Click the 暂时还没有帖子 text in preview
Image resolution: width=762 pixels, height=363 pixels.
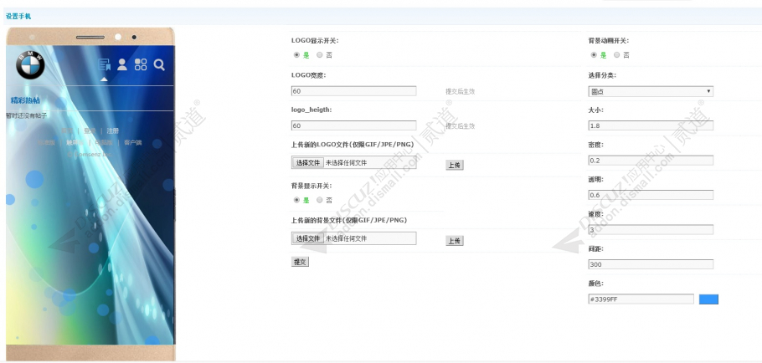26,115
